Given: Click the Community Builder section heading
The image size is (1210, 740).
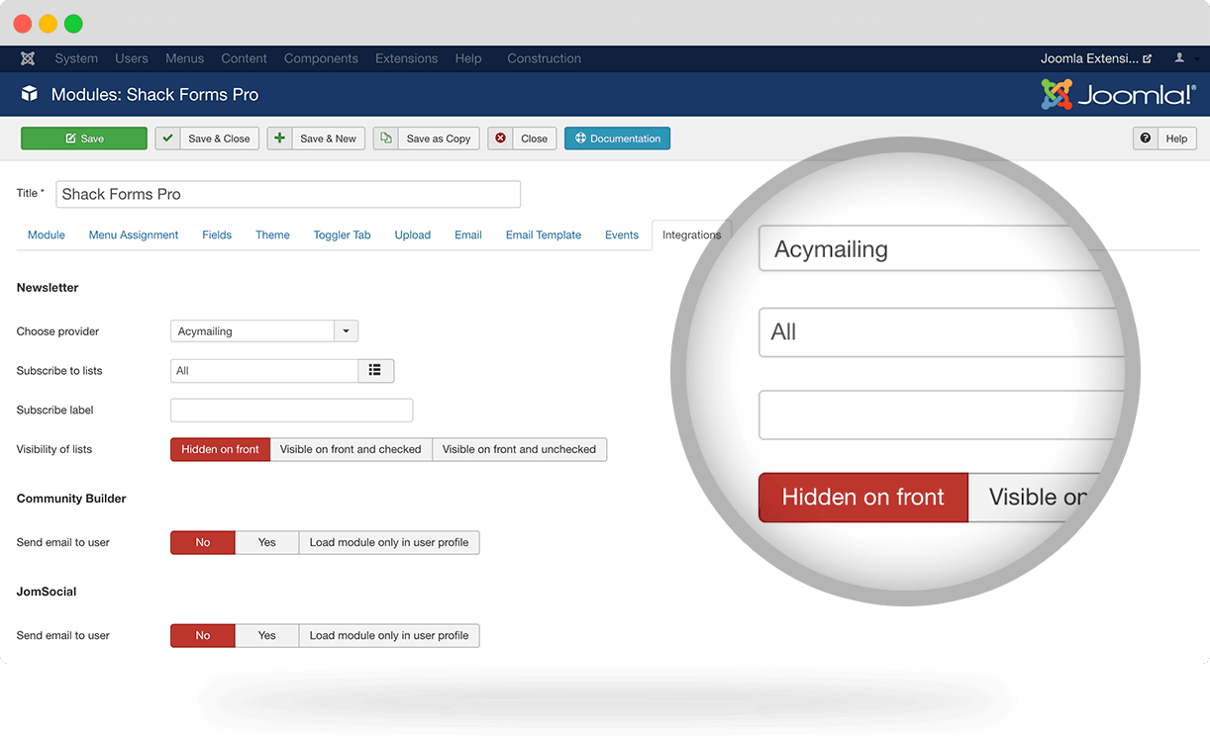Looking at the screenshot, I should tap(71, 499).
